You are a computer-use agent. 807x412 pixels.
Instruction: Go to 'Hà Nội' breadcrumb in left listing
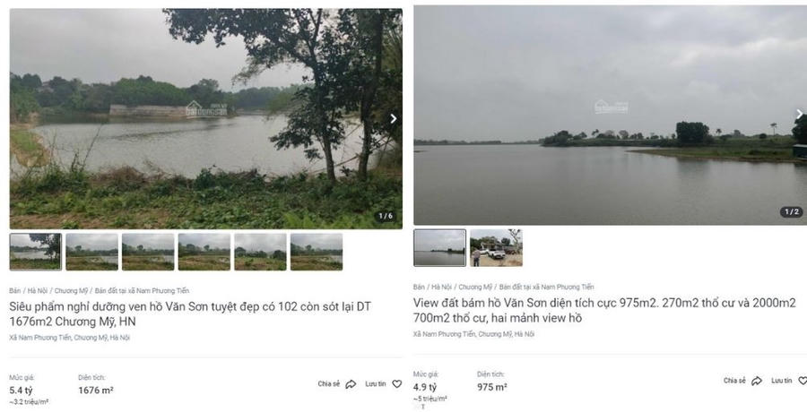(38, 291)
